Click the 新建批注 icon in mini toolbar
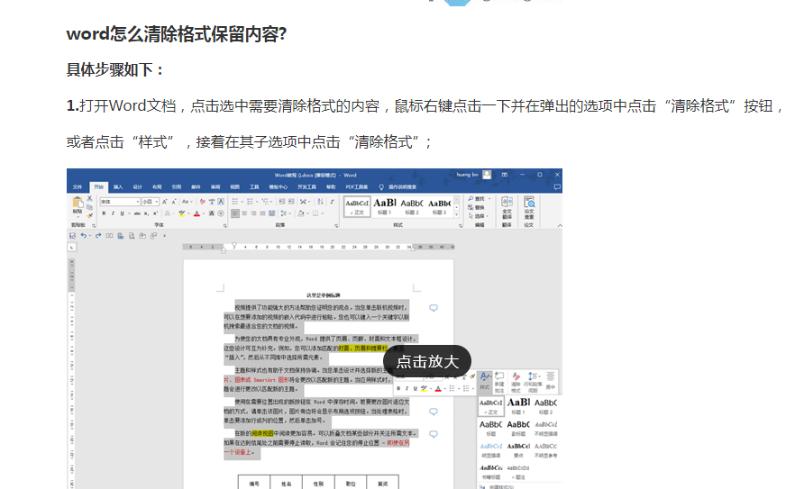 pyautogui.click(x=499, y=382)
